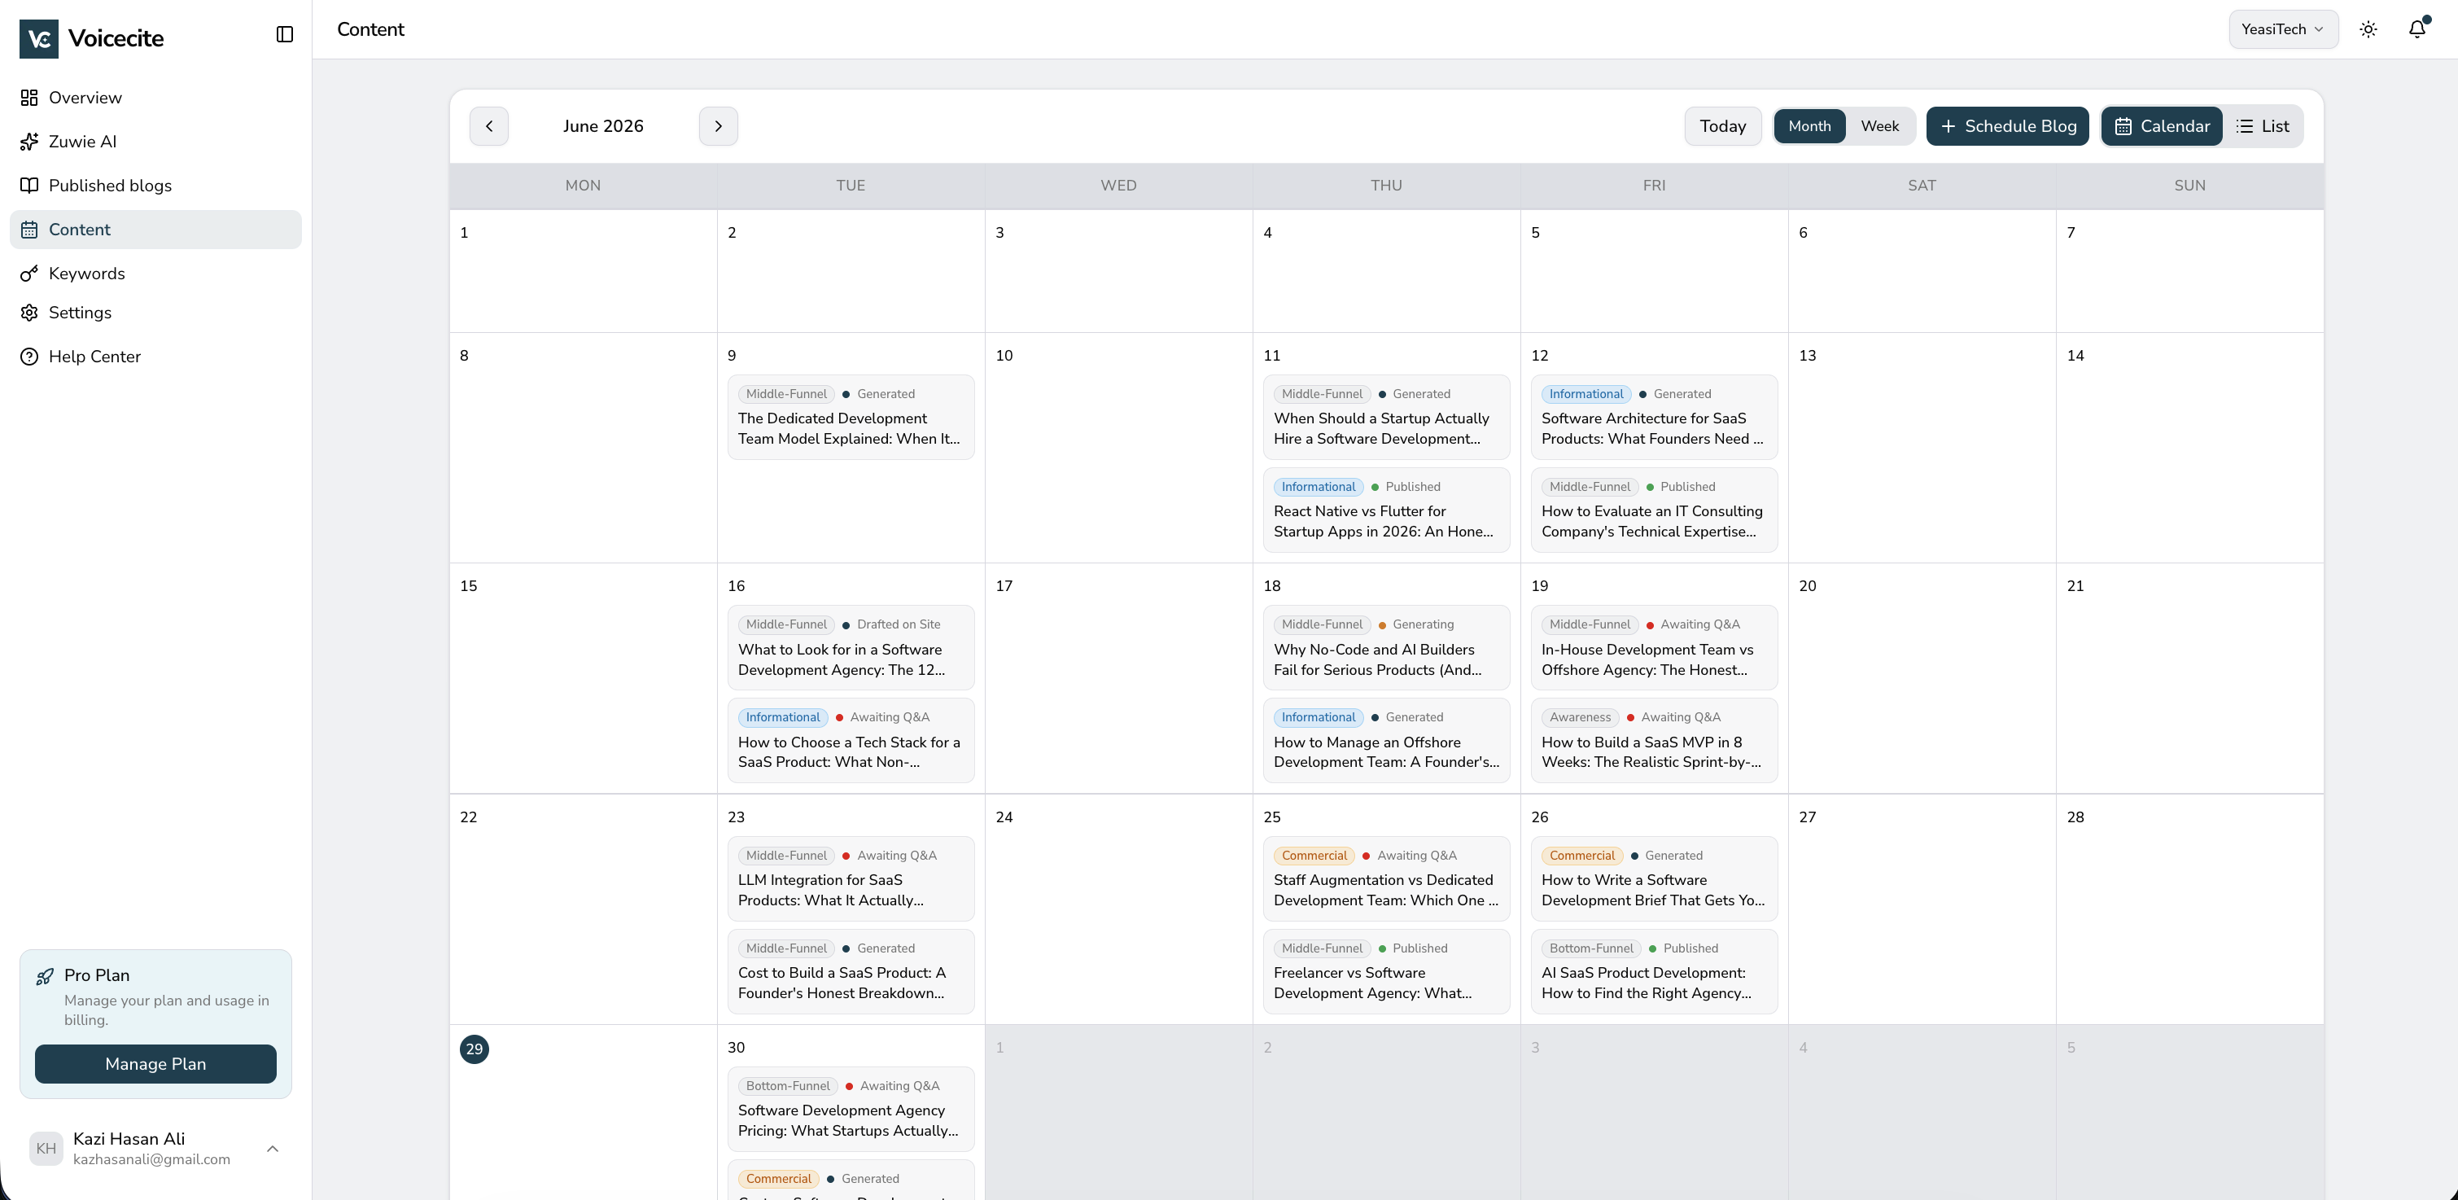Go to next month arrow
The width and height of the screenshot is (2458, 1200).
719,126
